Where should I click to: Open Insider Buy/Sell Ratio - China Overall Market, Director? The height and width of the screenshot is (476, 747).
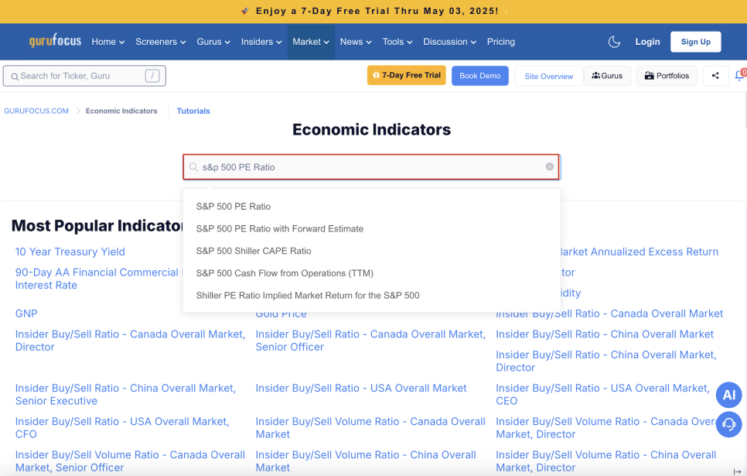click(606, 361)
